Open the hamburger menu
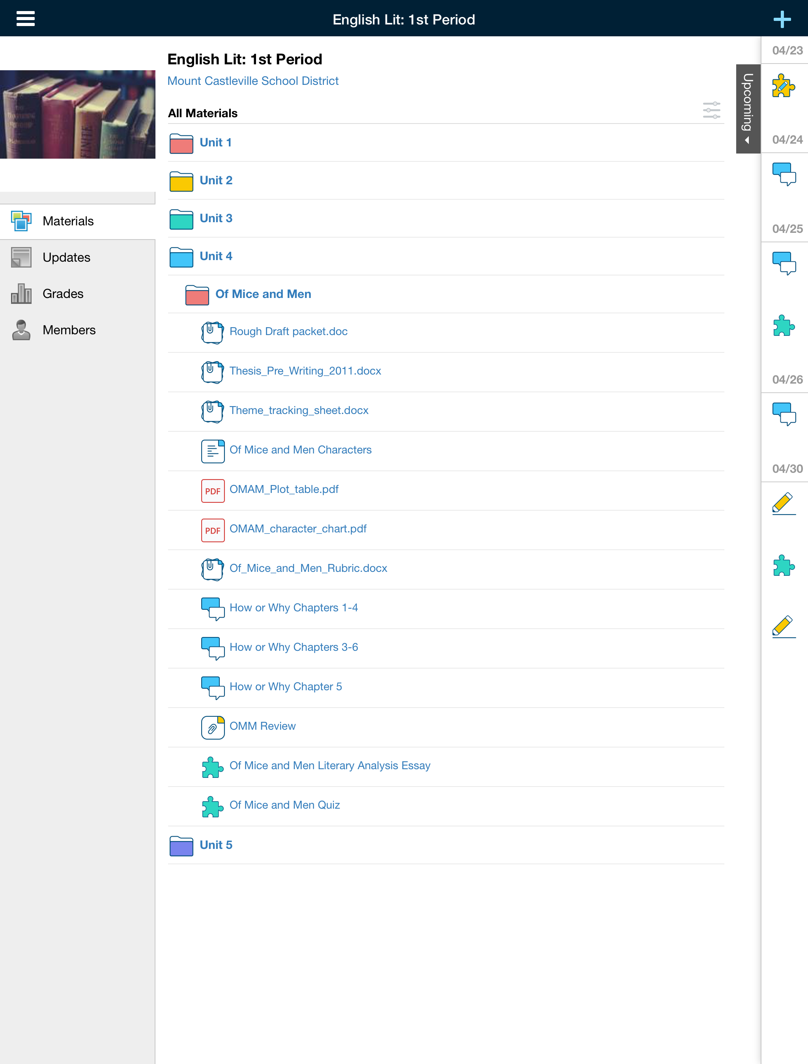This screenshot has width=808, height=1064. point(26,19)
